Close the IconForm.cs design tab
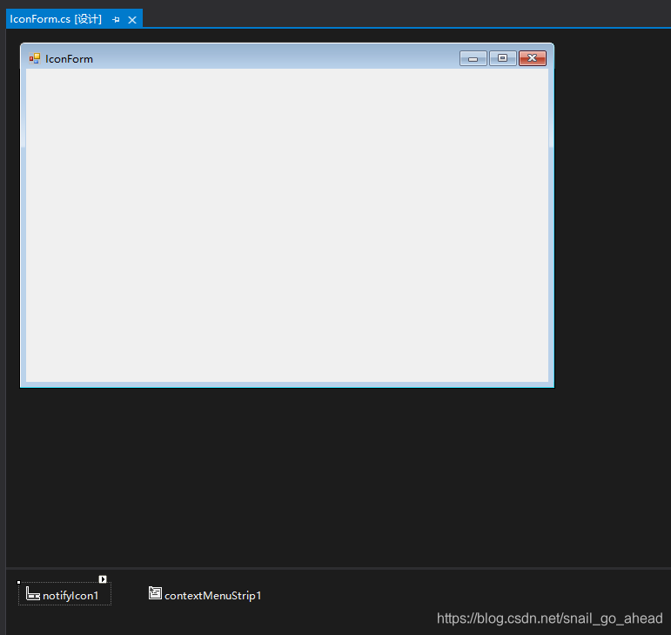The height and width of the screenshot is (635, 671). point(132,20)
